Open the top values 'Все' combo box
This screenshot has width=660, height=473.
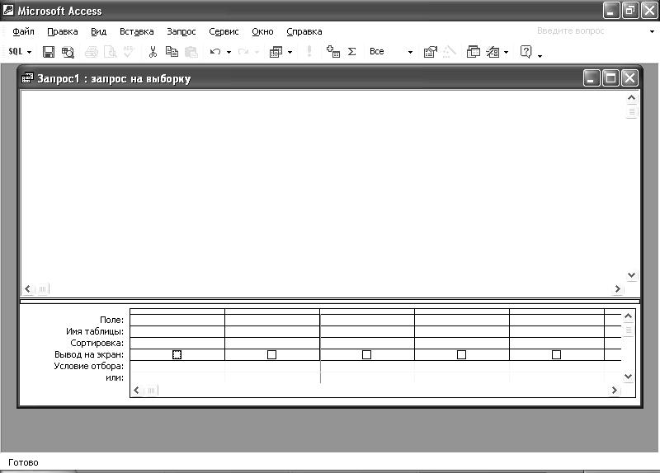coord(391,52)
